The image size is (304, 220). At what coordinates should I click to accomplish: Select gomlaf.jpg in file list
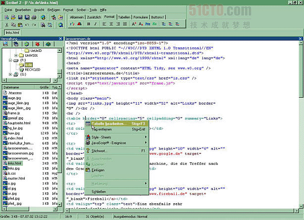15,118
